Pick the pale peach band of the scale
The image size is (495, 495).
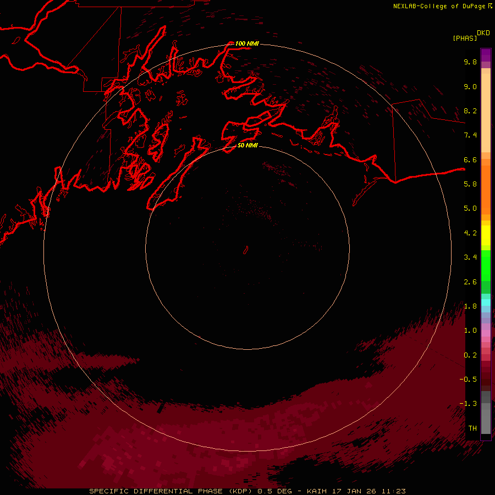[x=486, y=114]
